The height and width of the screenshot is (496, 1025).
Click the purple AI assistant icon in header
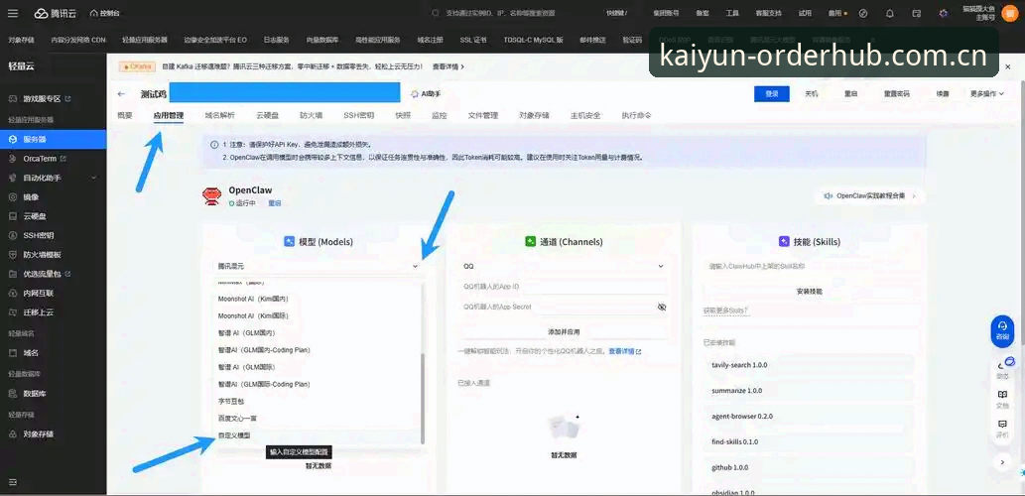[943, 13]
